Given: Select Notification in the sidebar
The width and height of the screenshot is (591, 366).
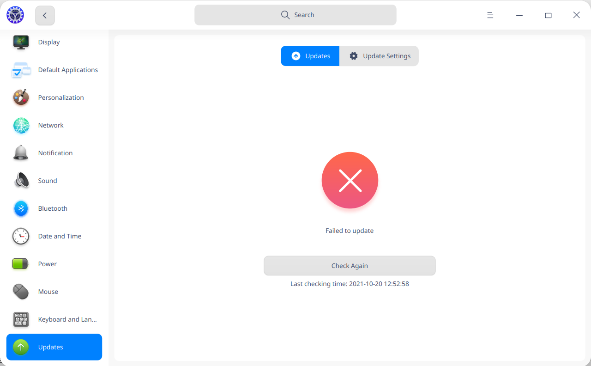Looking at the screenshot, I should (54, 153).
